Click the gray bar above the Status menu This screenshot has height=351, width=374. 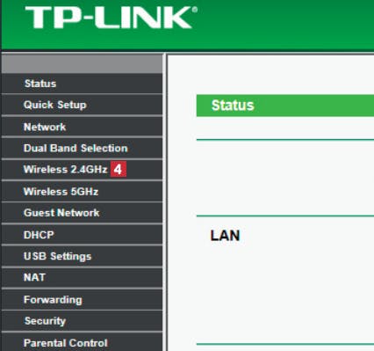(x=82, y=63)
